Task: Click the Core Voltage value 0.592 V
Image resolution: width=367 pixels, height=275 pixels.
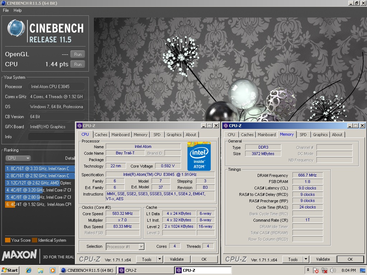Action: click(x=168, y=166)
